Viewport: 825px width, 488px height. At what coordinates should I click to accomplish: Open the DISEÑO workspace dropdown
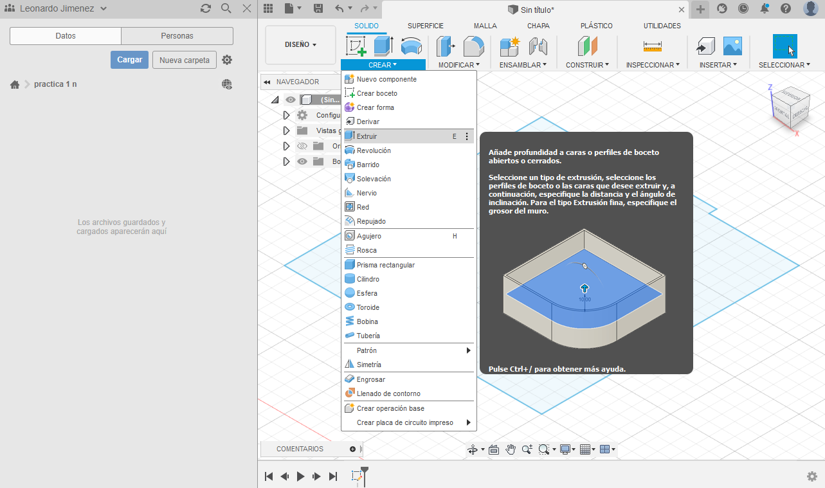(300, 45)
